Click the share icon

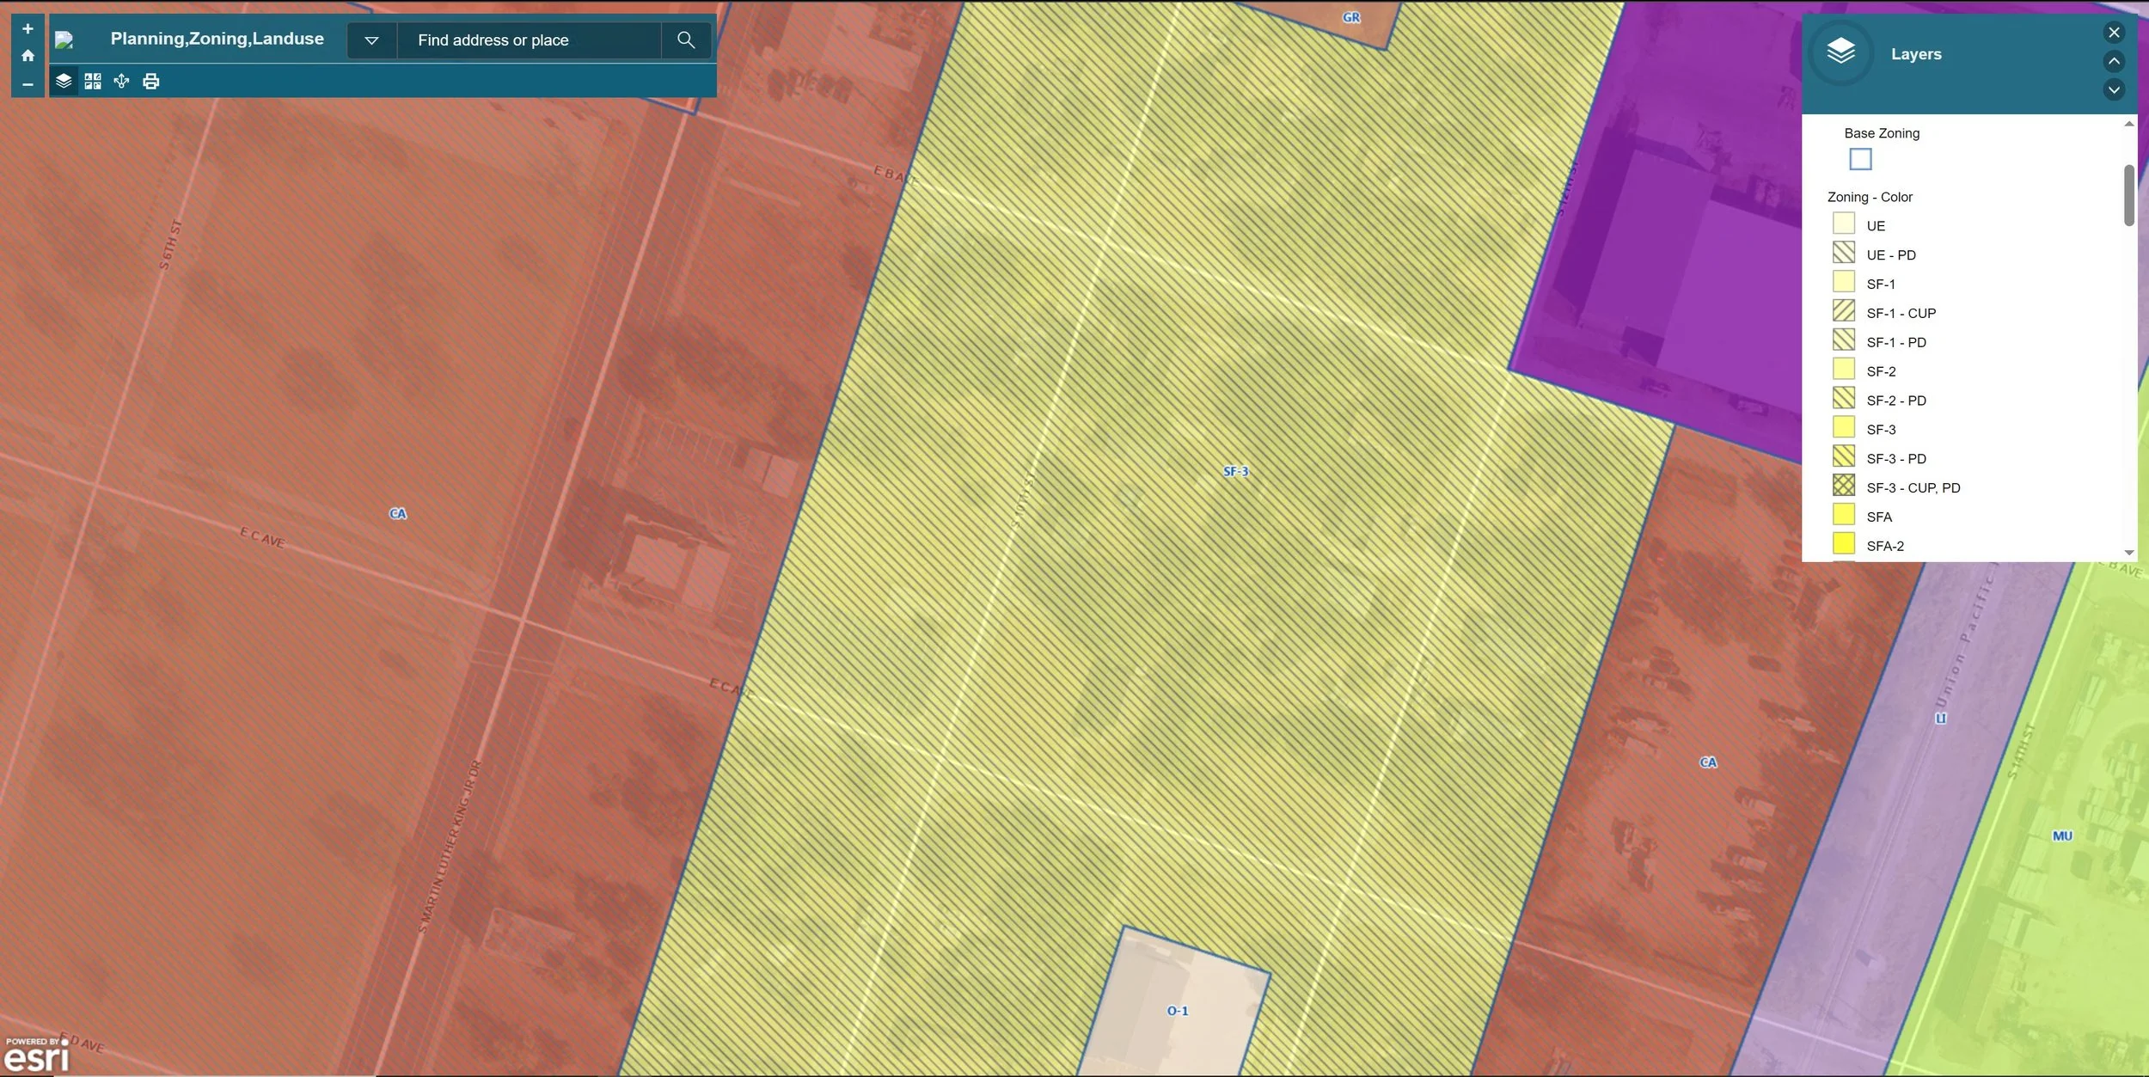pos(121,81)
